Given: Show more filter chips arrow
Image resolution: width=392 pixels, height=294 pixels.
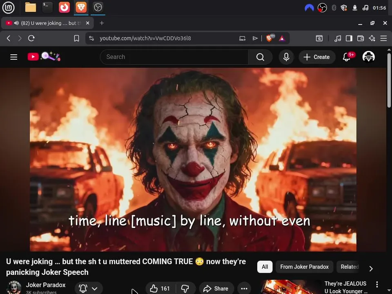Looking at the screenshot, I should pos(371,269).
